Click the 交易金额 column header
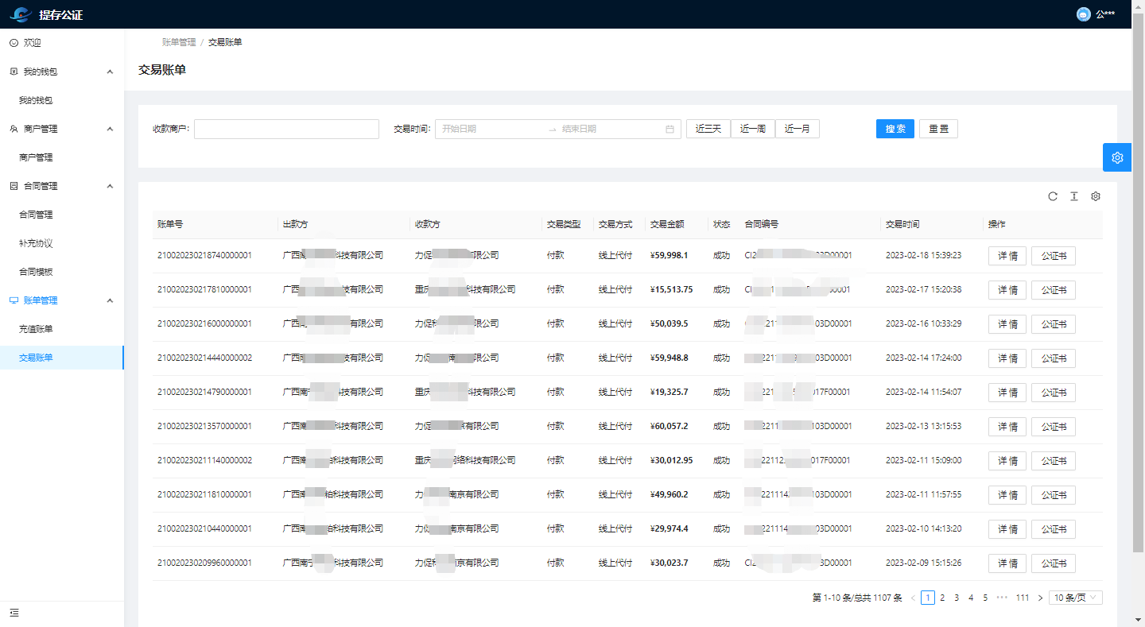1145x627 pixels. 667,225
